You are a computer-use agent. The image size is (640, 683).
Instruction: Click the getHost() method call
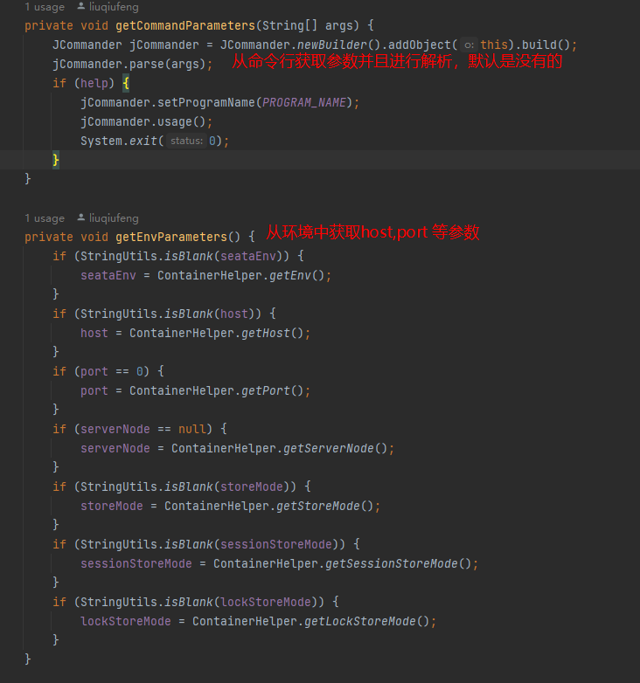(273, 333)
